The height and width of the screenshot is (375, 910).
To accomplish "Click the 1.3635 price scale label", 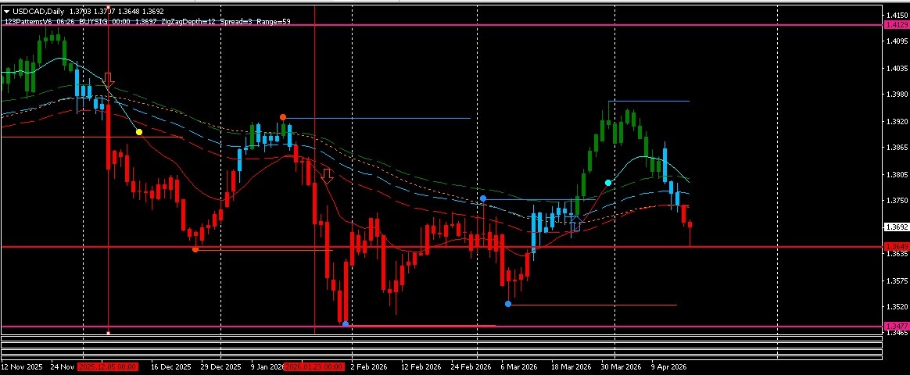I will click(896, 254).
